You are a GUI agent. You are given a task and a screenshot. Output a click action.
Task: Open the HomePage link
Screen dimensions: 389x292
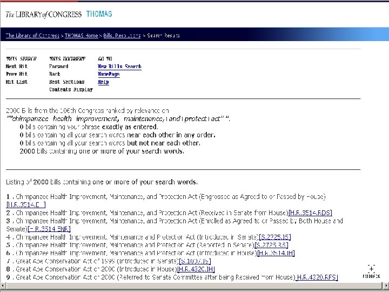pos(109,74)
